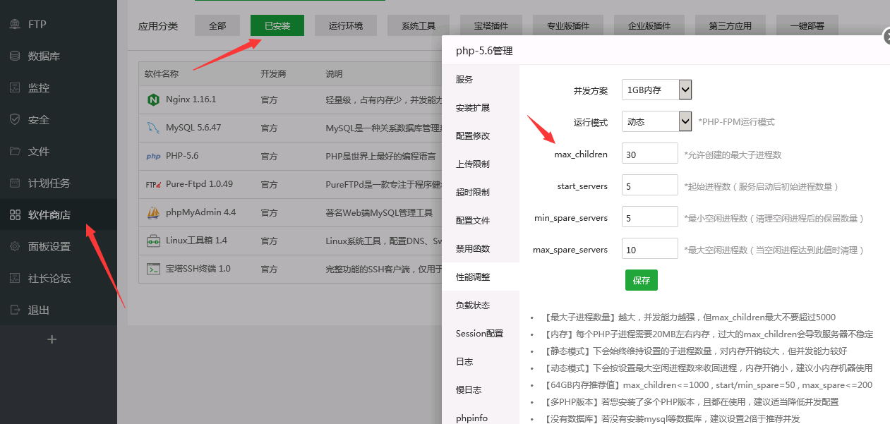
Task: Click the Pure-Ftpd FTP icon
Action: pyautogui.click(x=153, y=184)
